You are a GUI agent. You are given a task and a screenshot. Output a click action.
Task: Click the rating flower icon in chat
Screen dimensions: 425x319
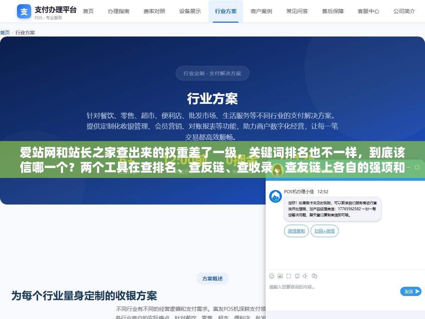pos(297,276)
